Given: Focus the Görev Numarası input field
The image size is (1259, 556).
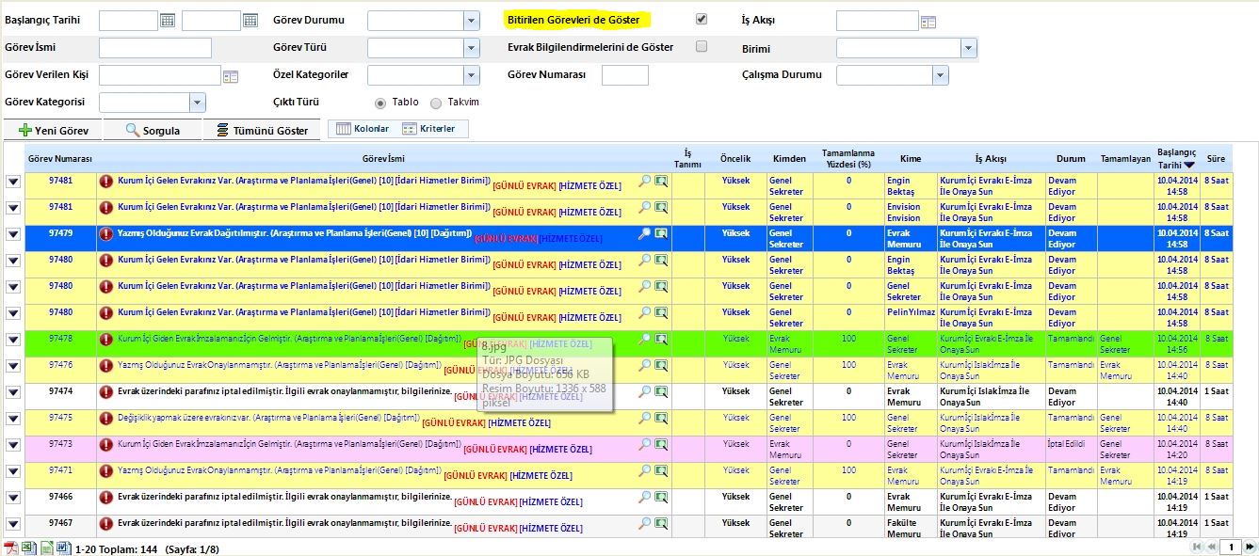Looking at the screenshot, I should (625, 75).
